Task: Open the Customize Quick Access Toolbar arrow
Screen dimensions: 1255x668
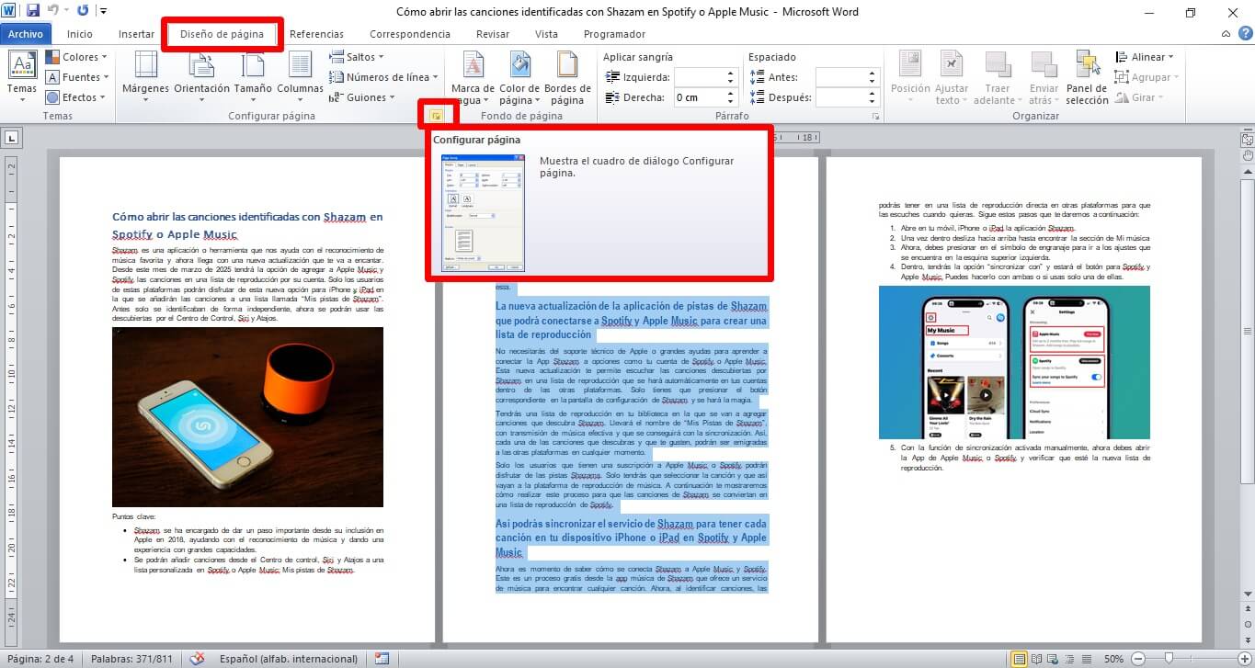Action: point(103,12)
